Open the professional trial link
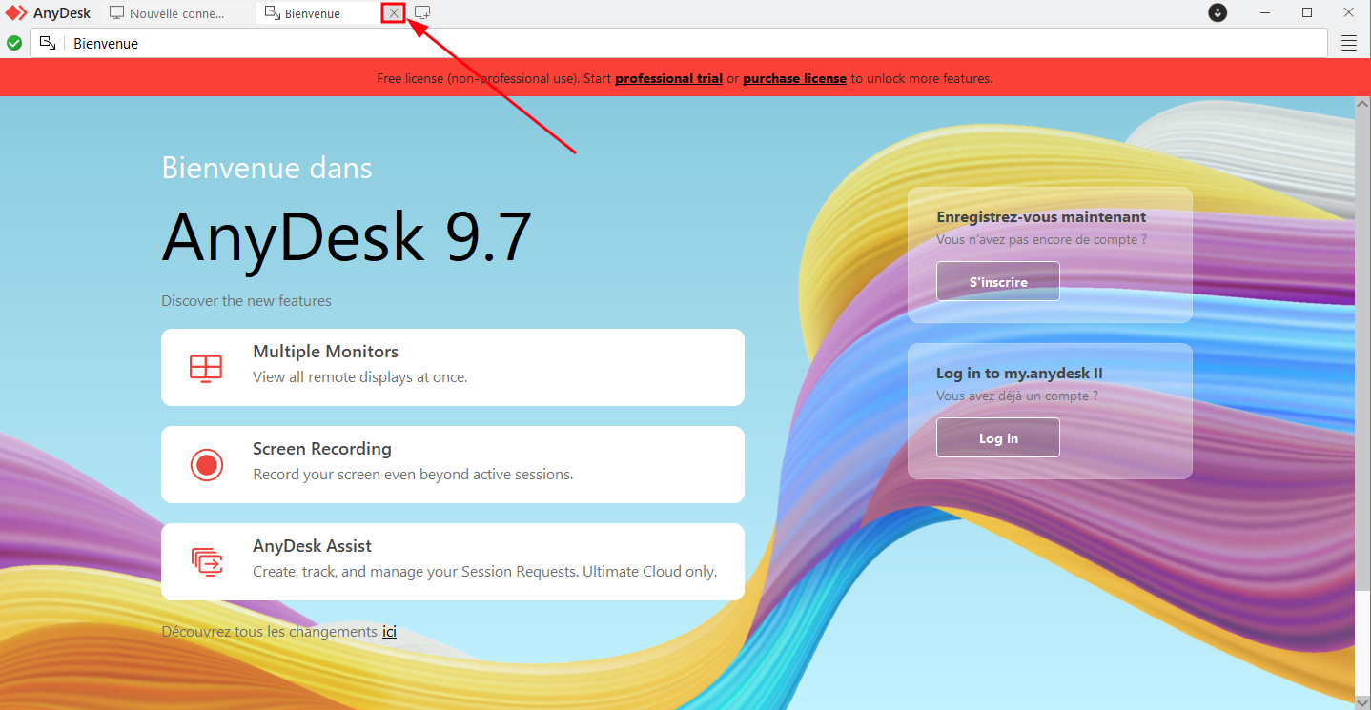 coord(668,78)
